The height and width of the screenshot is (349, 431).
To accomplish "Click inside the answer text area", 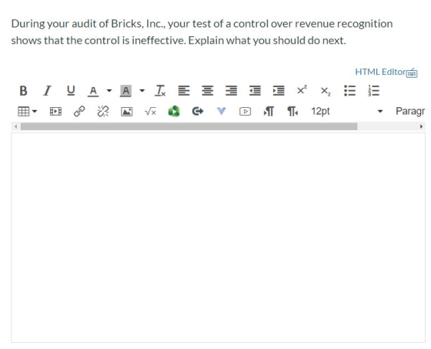I will tap(219, 238).
